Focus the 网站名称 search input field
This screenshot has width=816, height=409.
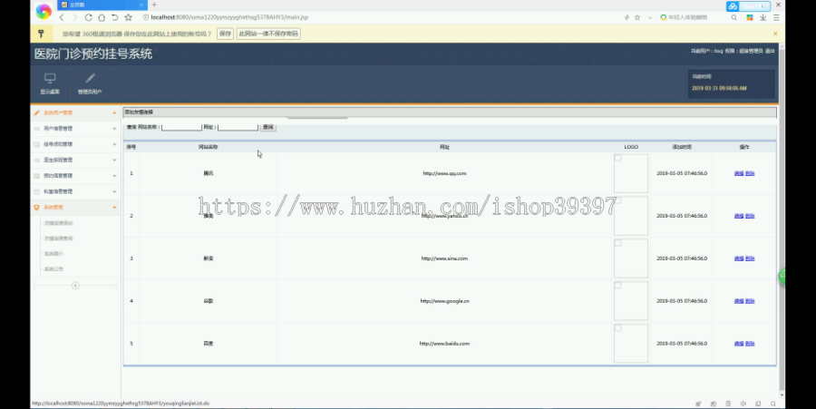181,127
